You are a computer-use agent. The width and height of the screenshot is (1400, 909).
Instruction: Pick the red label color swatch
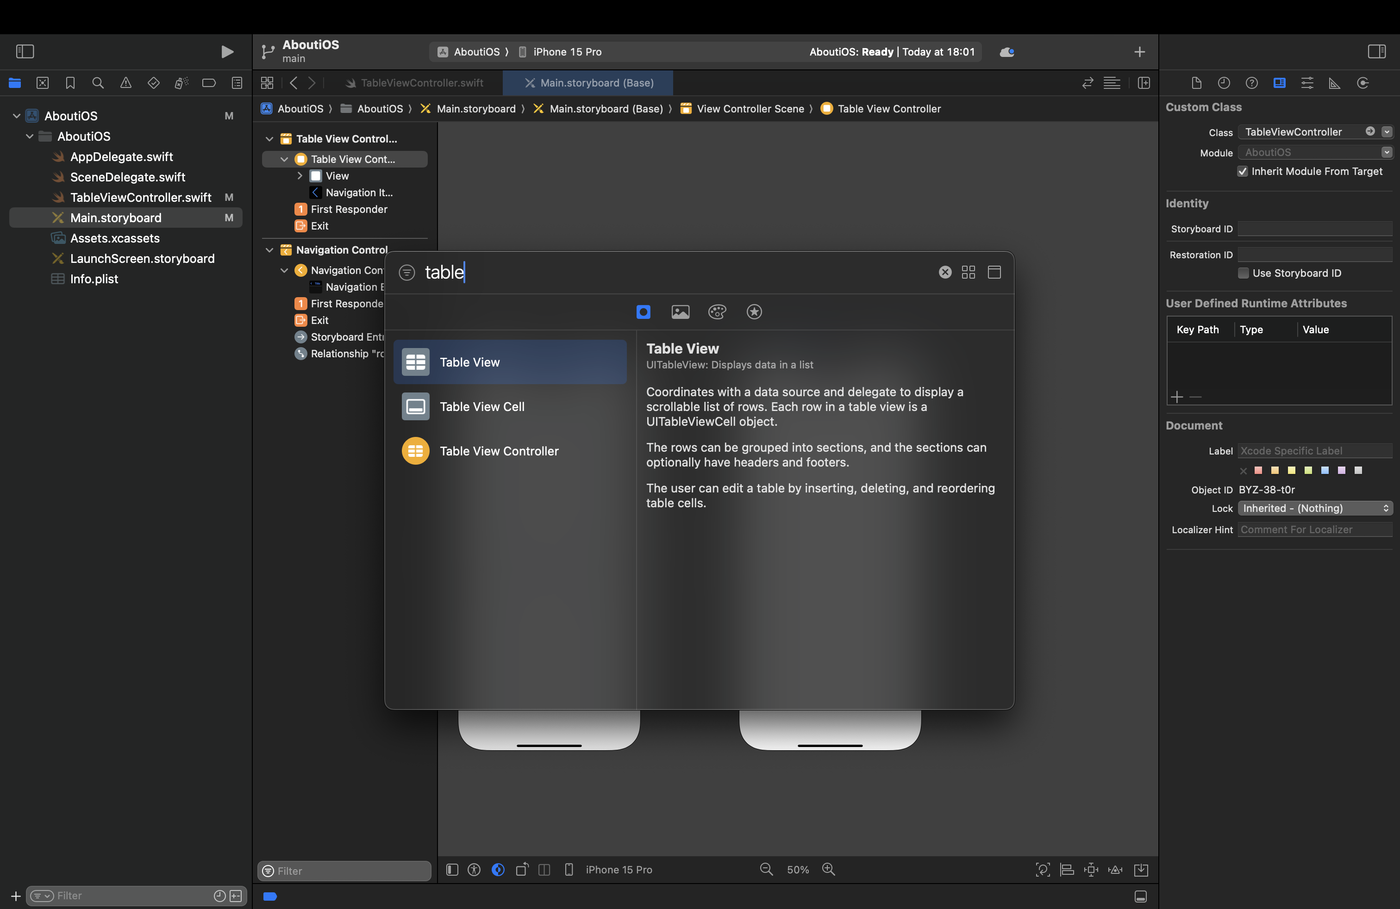[1258, 470]
